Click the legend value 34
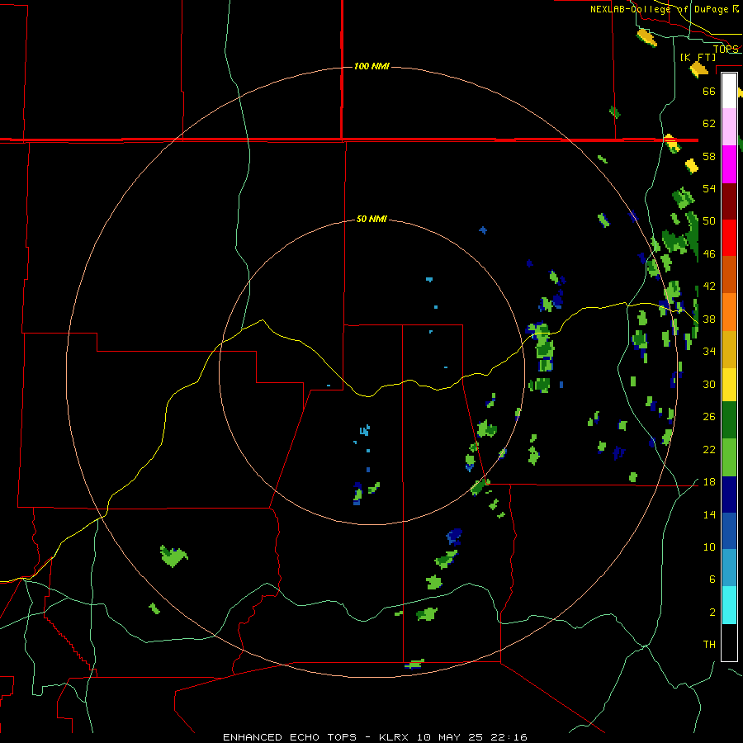Screen dimensions: 743x743 709,352
